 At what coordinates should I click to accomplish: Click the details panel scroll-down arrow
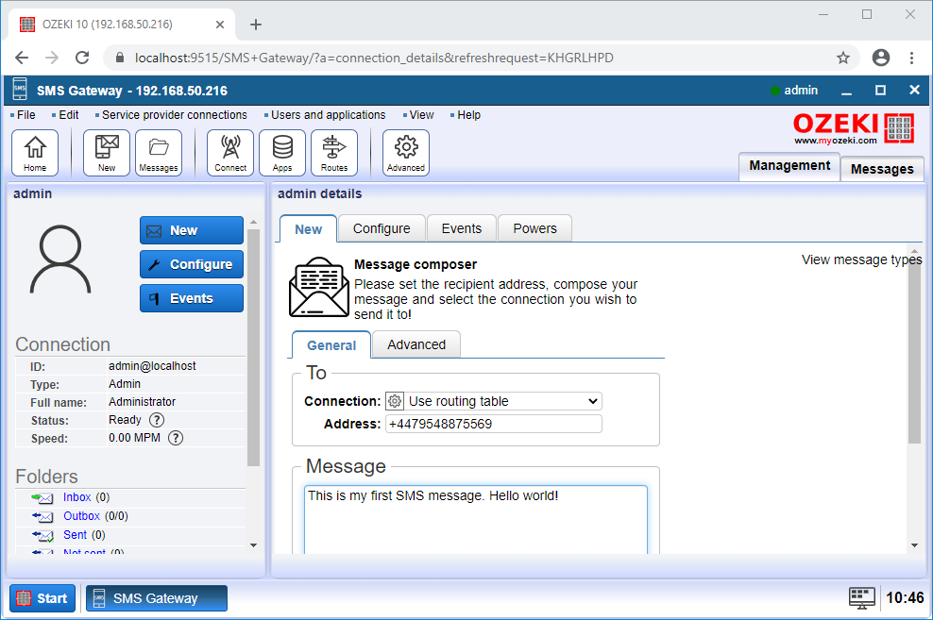(x=914, y=545)
